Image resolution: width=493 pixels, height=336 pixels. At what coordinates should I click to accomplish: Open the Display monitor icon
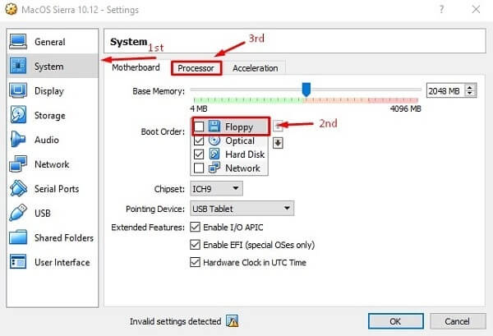[18, 90]
